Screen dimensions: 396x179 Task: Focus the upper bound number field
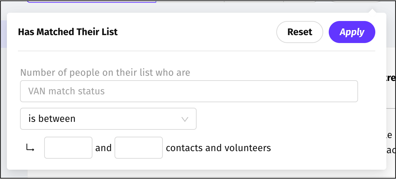(139, 148)
